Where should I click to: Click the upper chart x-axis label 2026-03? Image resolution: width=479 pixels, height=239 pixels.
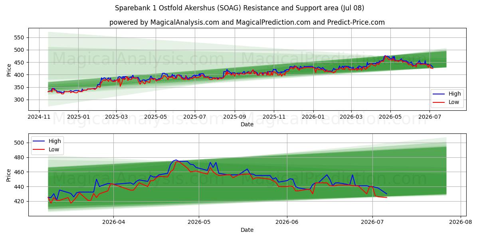351,118
